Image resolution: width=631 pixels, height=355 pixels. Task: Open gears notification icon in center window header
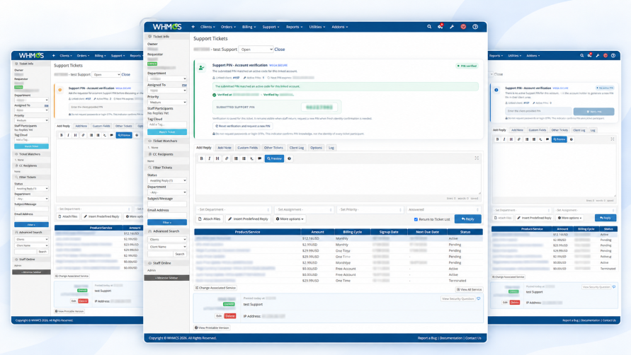[440, 27]
